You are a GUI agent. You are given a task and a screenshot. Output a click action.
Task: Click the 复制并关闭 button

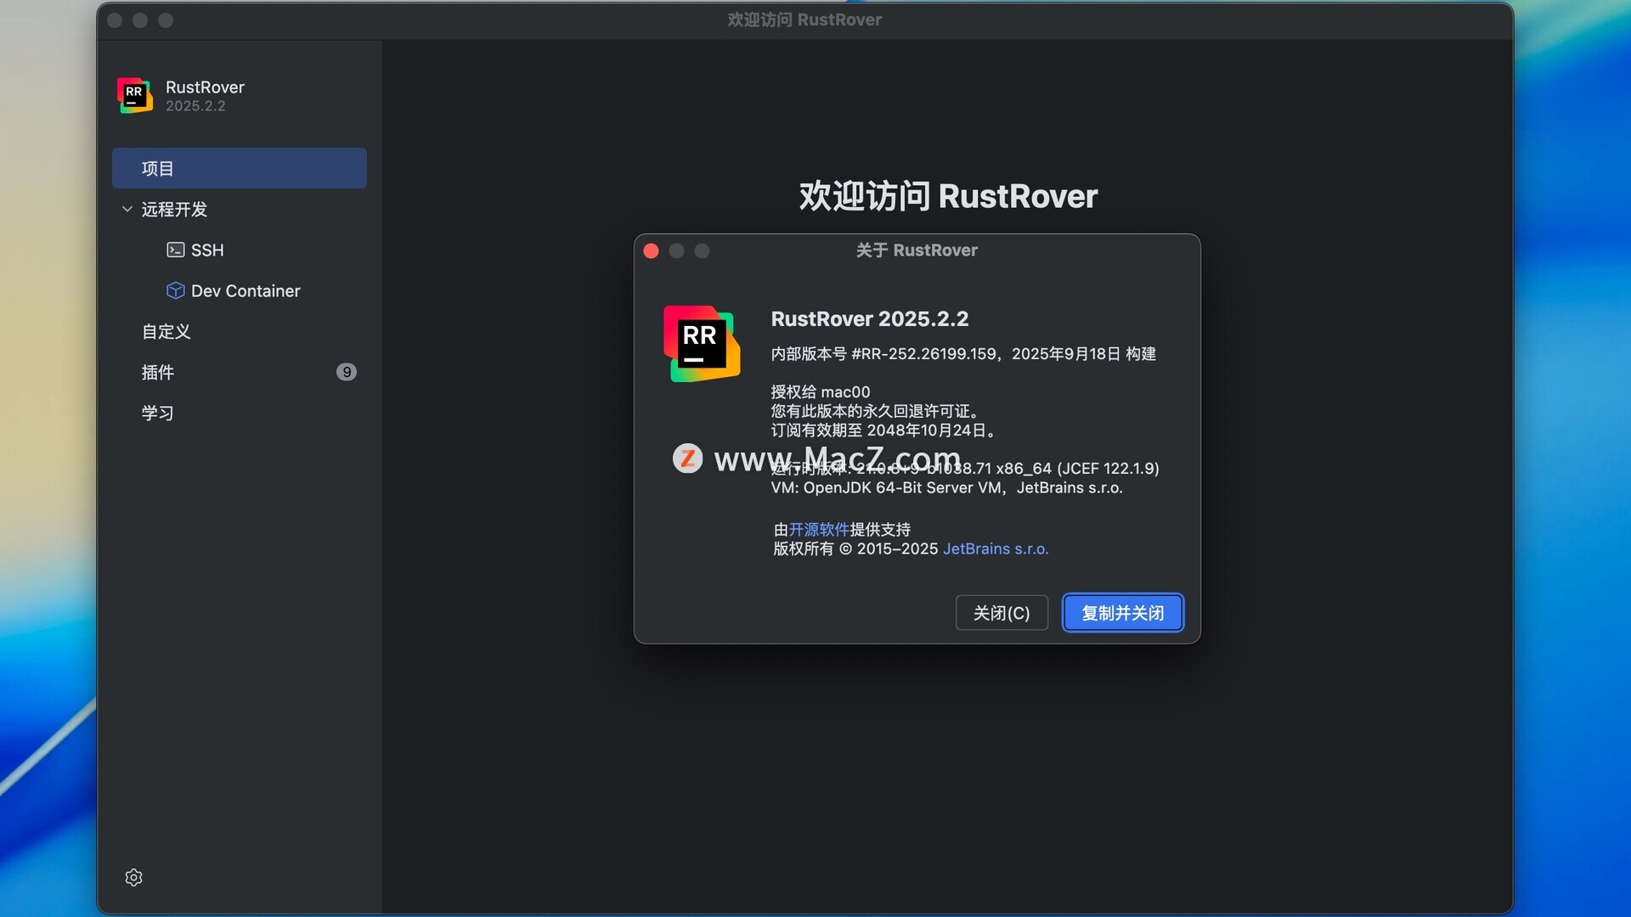tap(1122, 612)
